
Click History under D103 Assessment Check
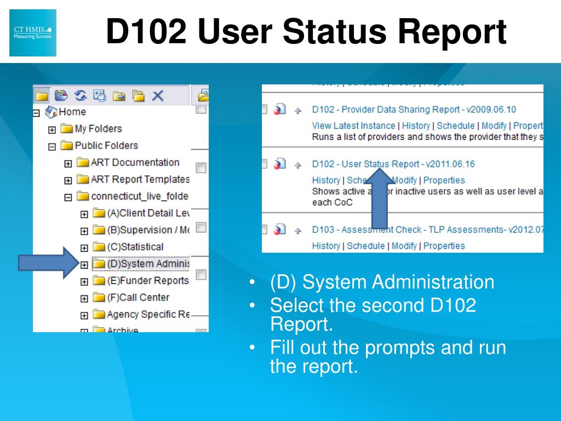point(326,246)
